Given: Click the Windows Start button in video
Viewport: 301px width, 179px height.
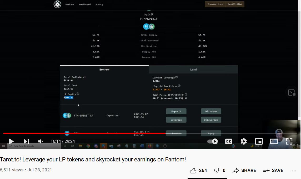Looking at the screenshot, I should click(3, 146).
